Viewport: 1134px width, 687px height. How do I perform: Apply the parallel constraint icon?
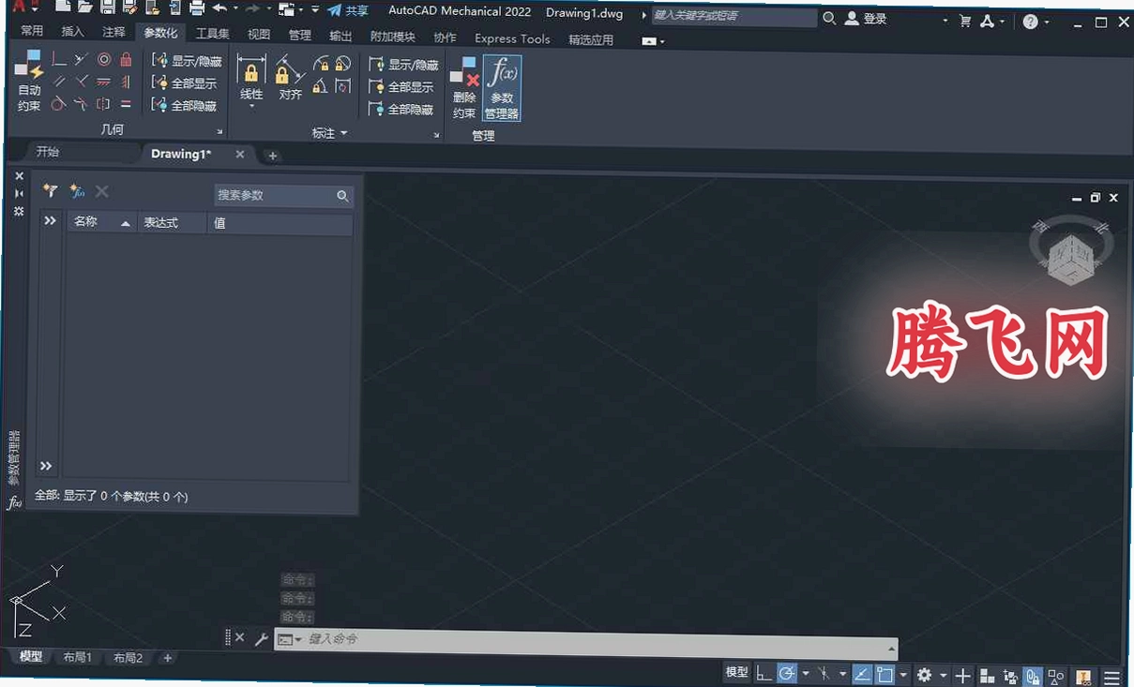click(x=59, y=82)
